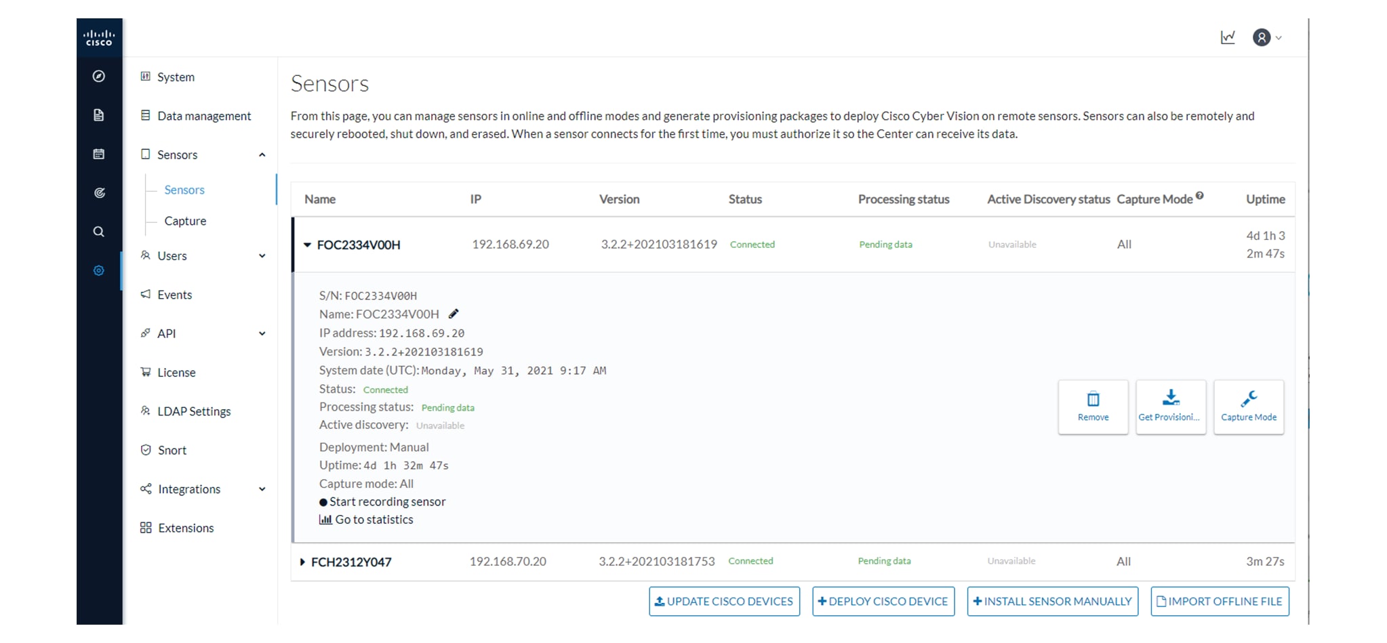Viewport: 1387px width, 643px height.
Task: Click the Version column header
Action: [619, 199]
